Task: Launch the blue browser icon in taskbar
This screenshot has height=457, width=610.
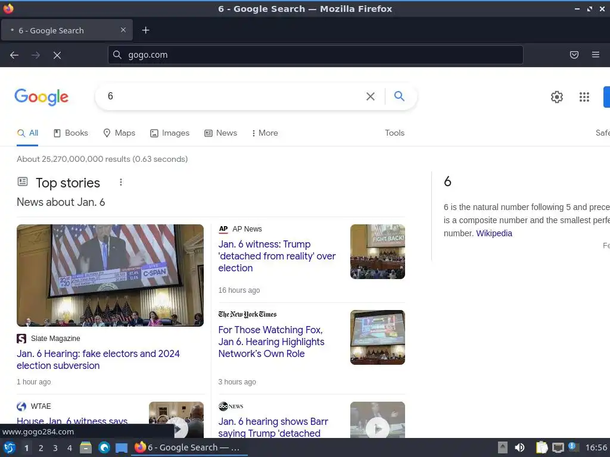Action: 104,447
